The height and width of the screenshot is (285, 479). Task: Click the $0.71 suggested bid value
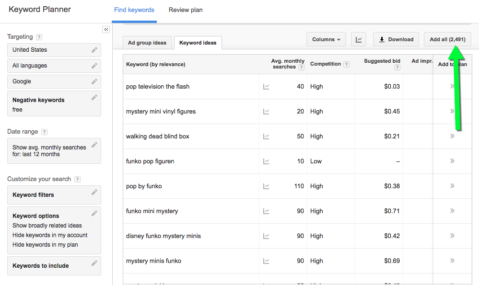[x=392, y=211]
